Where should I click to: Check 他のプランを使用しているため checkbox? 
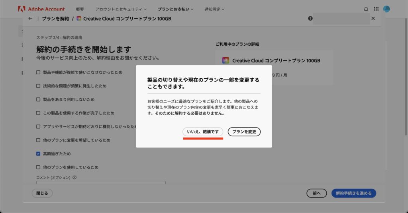[x=38, y=167]
